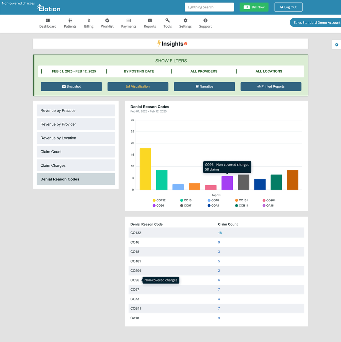This screenshot has height=342, width=341.
Task: Open the Reports chart icon
Action: tap(150, 21)
